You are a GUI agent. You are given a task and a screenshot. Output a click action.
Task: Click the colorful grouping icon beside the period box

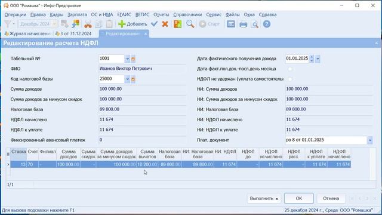tap(76, 24)
